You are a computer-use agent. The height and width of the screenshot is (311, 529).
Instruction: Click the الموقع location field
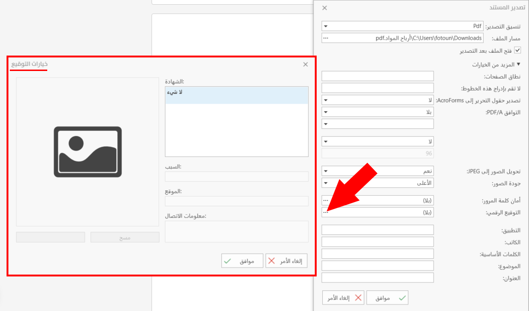(237, 201)
